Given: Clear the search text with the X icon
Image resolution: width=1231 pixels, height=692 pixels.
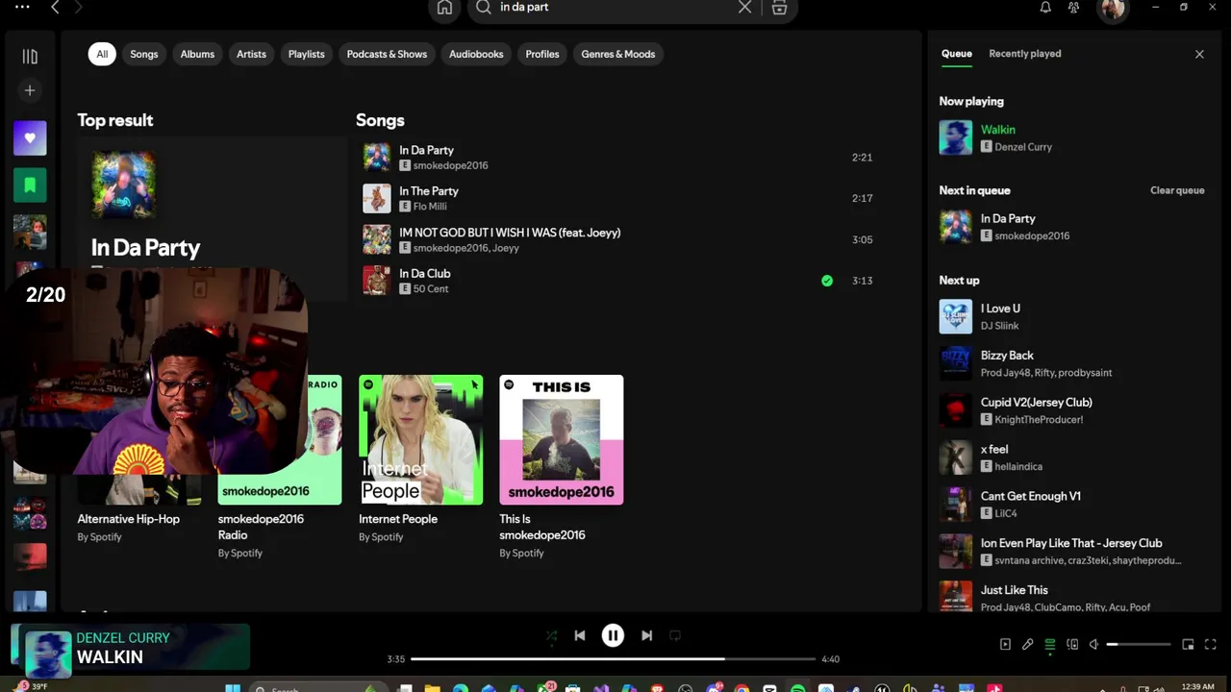Looking at the screenshot, I should 744,8.
